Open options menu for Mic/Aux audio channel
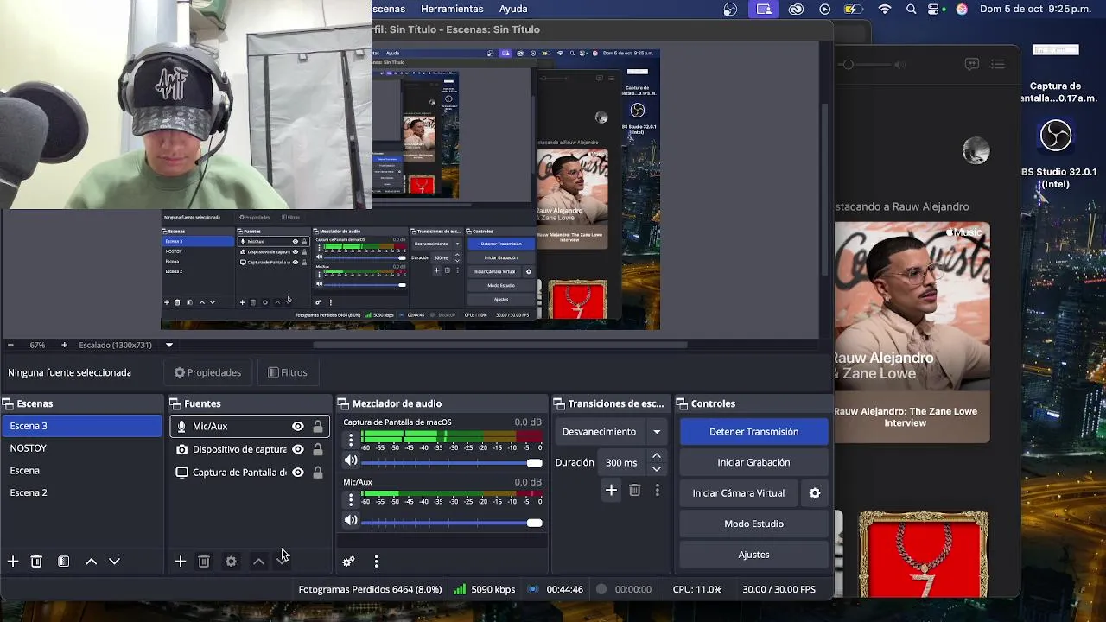This screenshot has width=1106, height=622. click(351, 499)
